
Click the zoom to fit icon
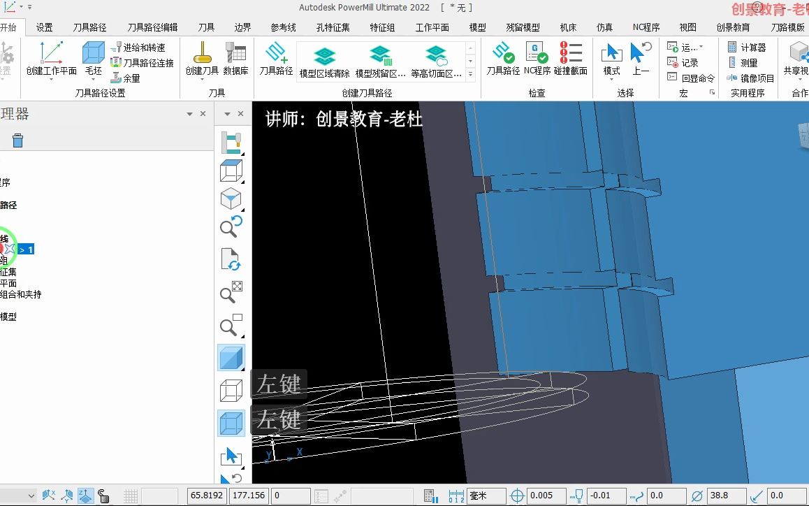click(231, 291)
